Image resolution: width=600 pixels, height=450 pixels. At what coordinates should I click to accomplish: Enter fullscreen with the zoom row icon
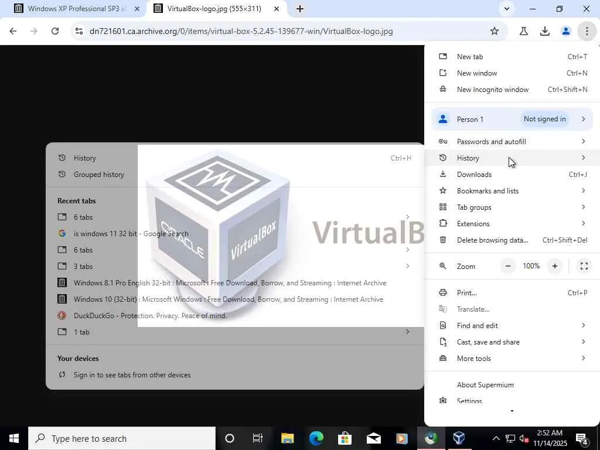click(584, 266)
